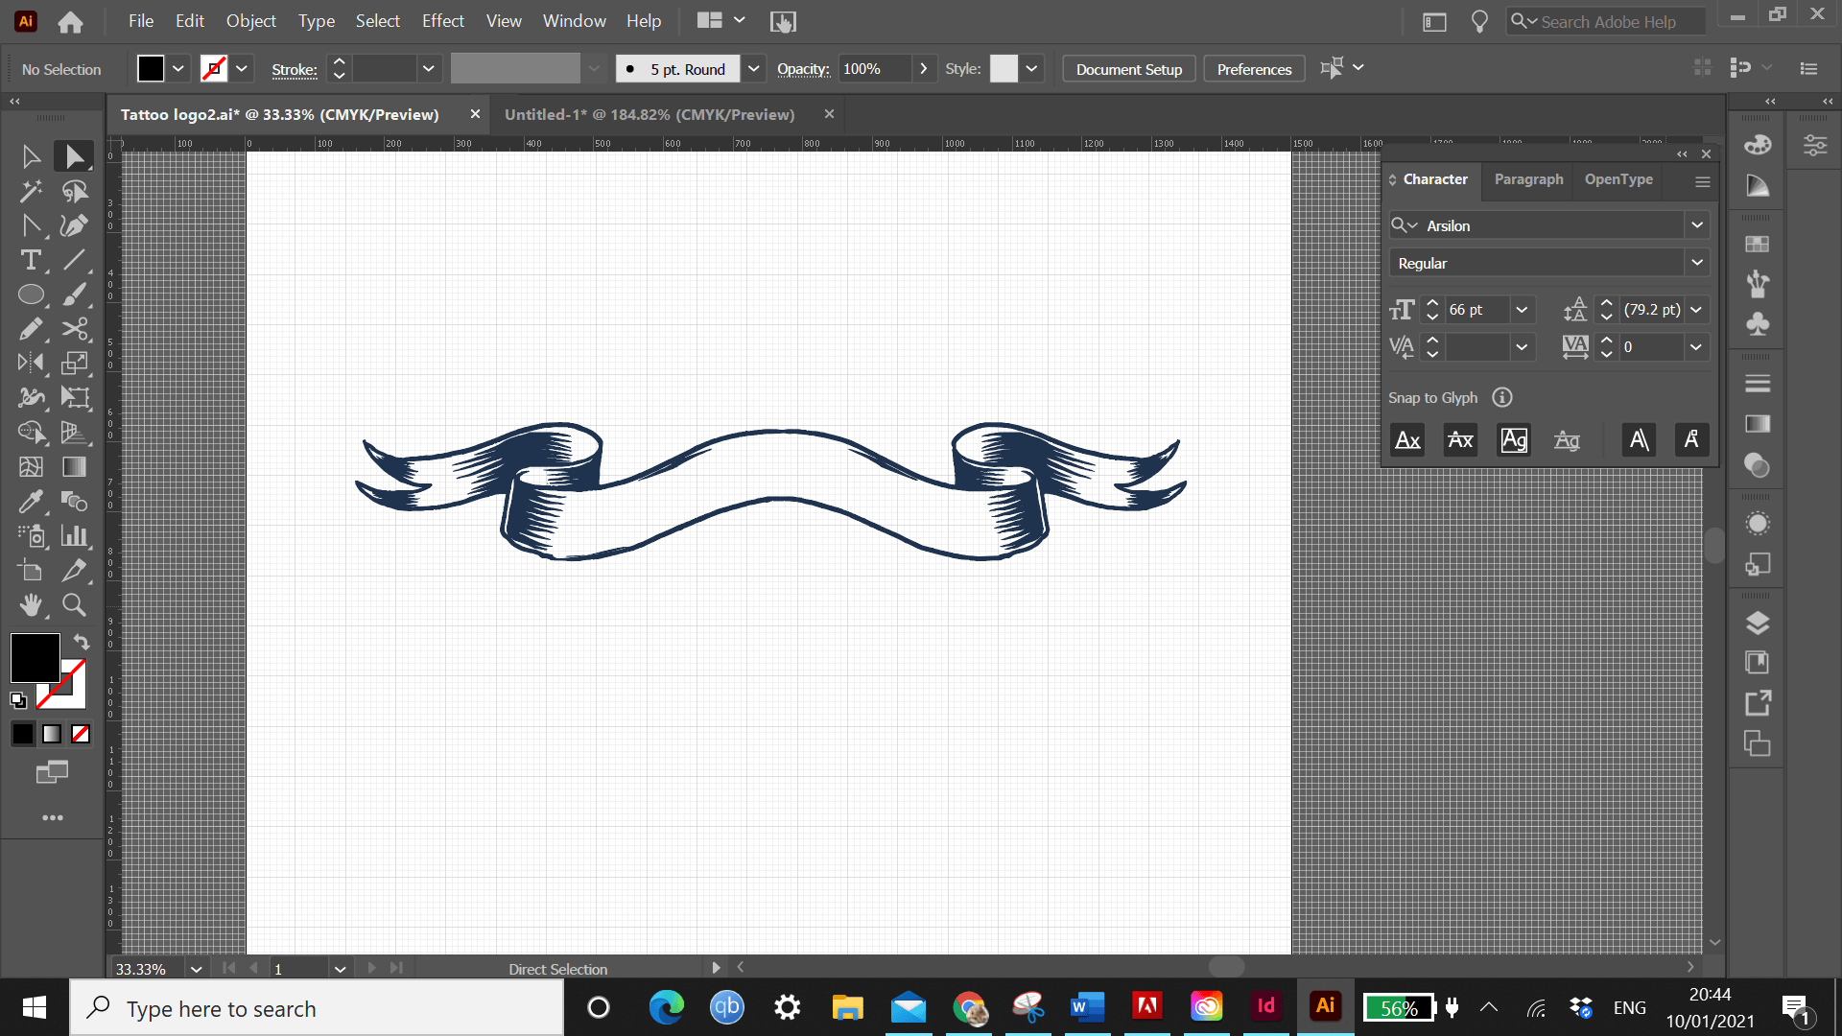Open the 66 pt font size dropdown

click(1522, 310)
